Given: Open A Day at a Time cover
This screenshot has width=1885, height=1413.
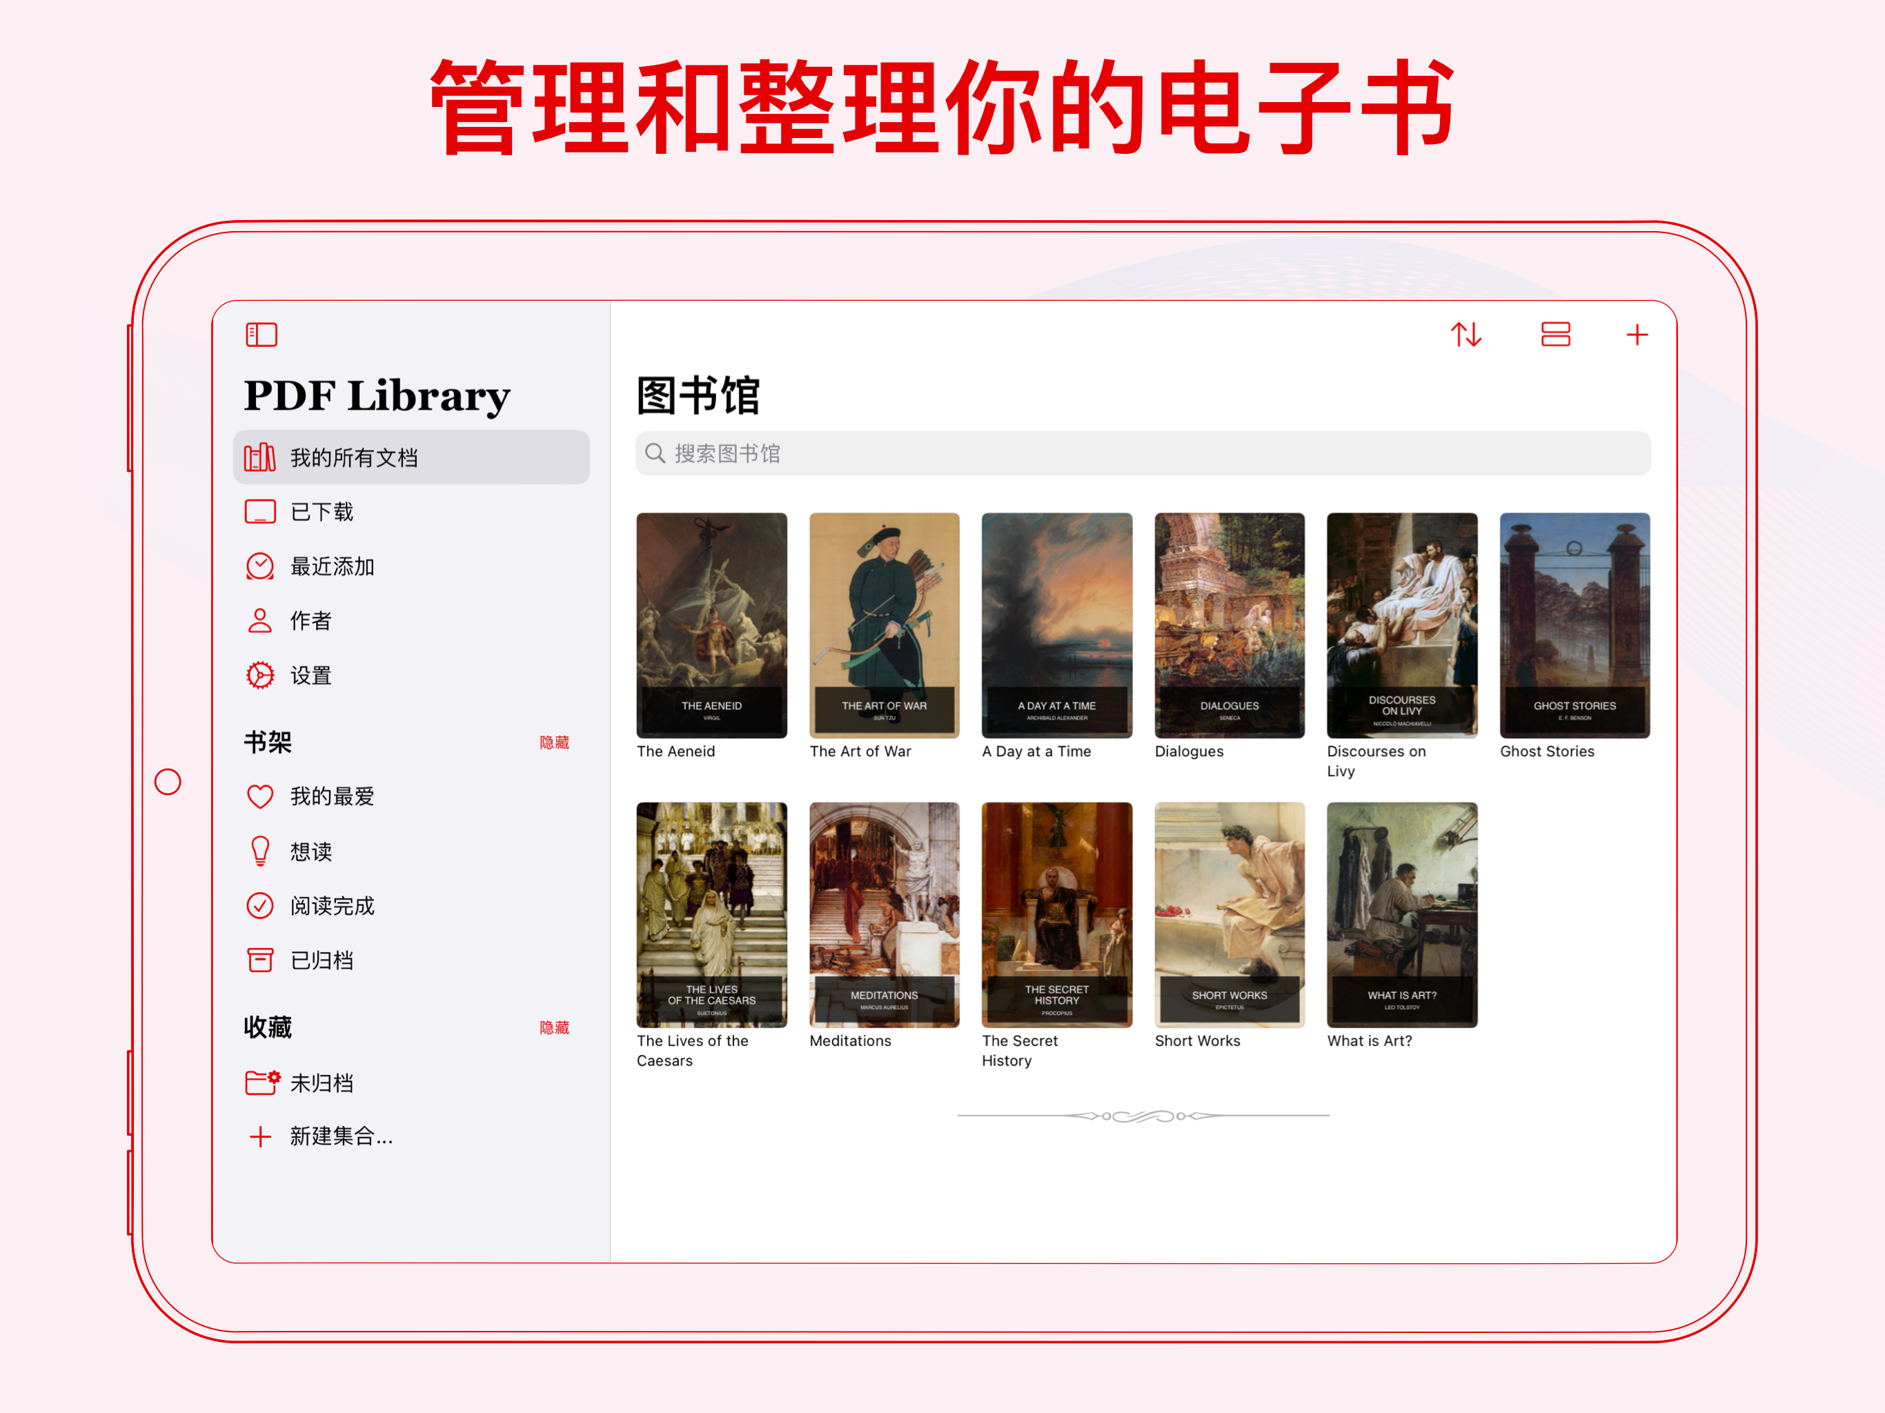Looking at the screenshot, I should tap(1057, 624).
